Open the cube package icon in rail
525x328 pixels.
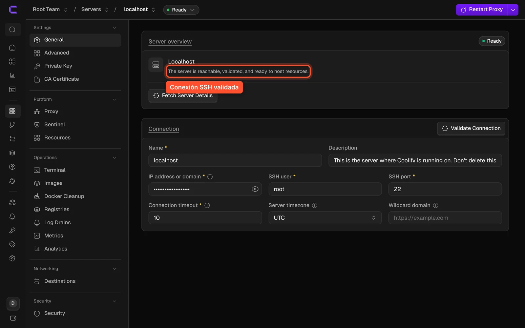[12, 167]
